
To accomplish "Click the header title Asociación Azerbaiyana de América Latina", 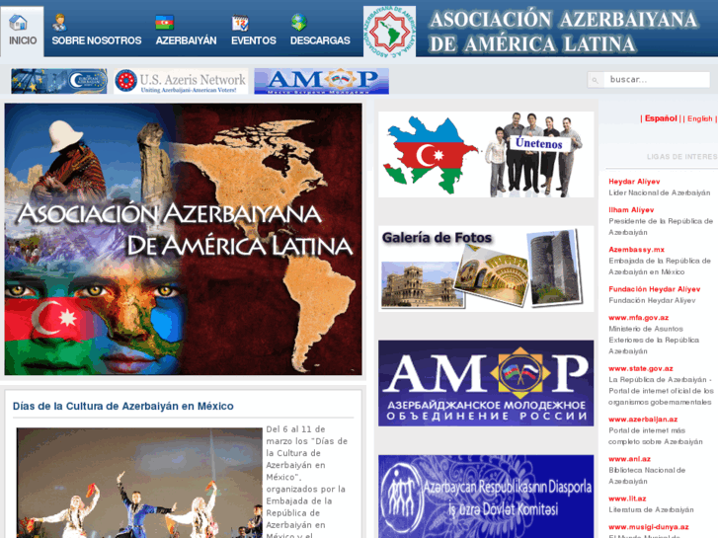I will [x=564, y=32].
